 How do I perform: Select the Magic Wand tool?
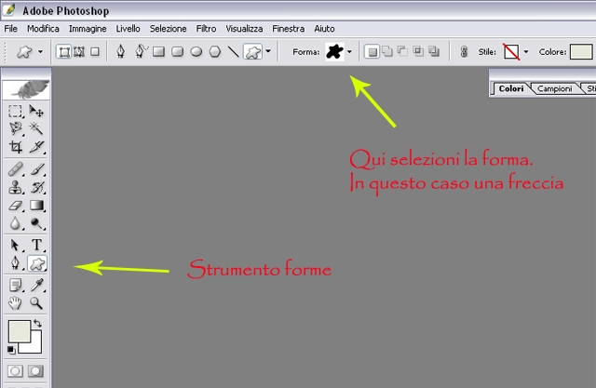tap(38, 127)
